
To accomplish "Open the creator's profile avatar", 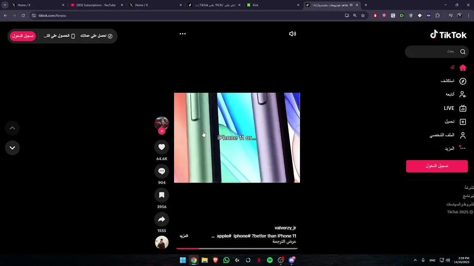I will pyautogui.click(x=161, y=123).
